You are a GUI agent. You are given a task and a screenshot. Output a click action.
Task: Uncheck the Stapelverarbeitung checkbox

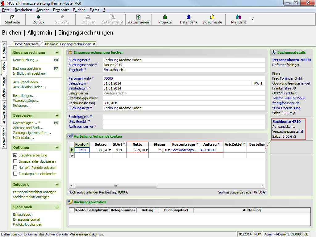(15, 155)
